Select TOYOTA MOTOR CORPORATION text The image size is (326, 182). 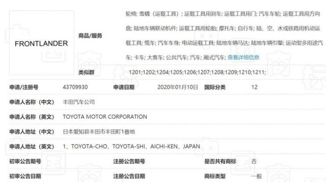click(x=105, y=117)
